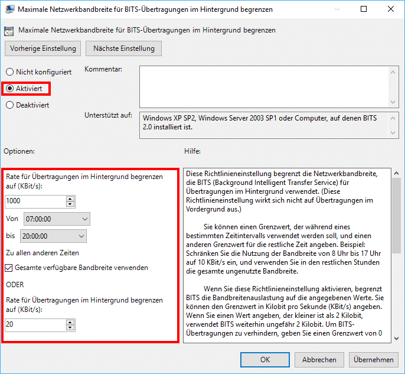Viewport: 405px width, 374px height.
Task: Confirm with the OK button
Action: [x=265, y=360]
